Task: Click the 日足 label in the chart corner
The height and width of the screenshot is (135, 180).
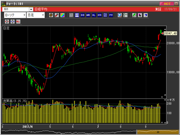Action: (x=6, y=28)
